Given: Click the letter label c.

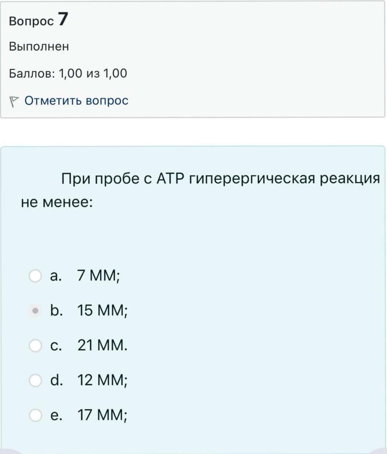Looking at the screenshot, I should 55,346.
